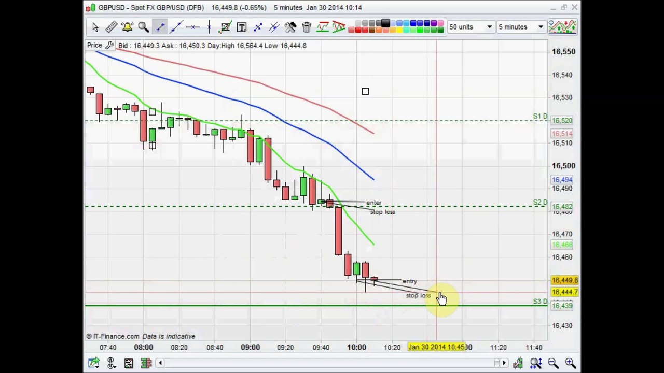Click the lower 'stop loss' label near S3
Screen dimensions: 664x373
click(x=418, y=295)
